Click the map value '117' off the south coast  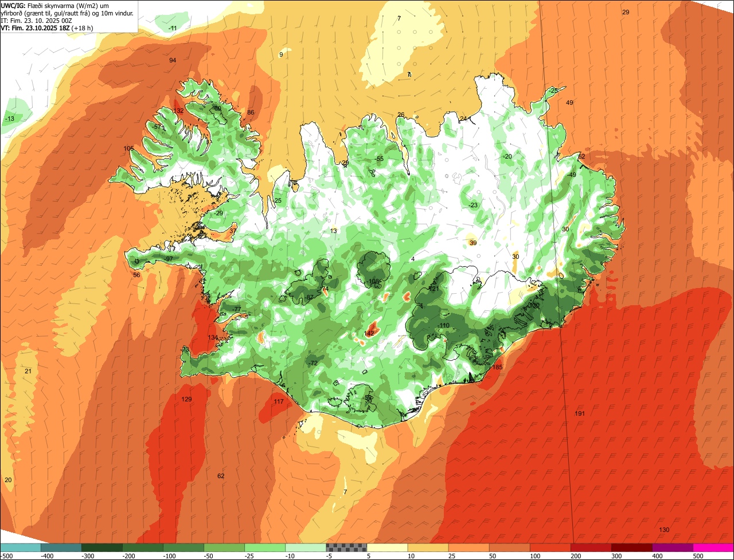pos(279,401)
